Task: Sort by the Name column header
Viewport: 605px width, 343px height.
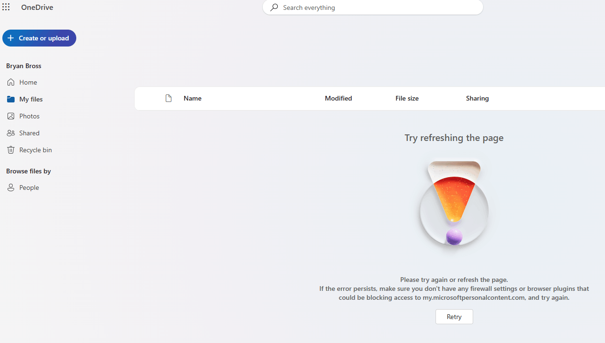Action: (193, 98)
